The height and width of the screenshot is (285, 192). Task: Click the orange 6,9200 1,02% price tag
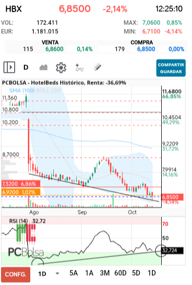(x=21, y=192)
